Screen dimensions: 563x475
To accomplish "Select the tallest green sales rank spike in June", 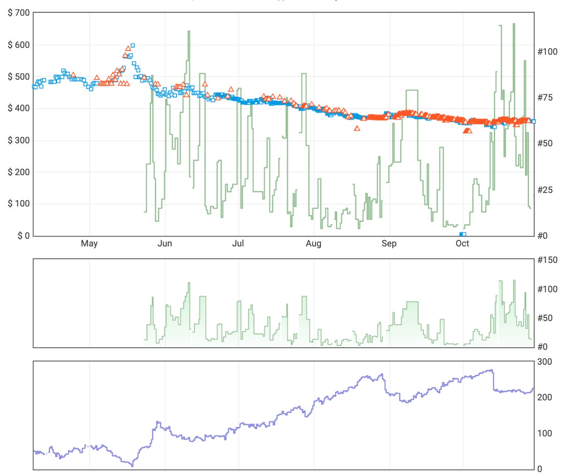I will point(189,32).
